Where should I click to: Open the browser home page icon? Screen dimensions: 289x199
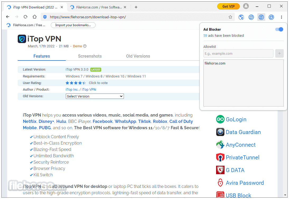(x=34, y=17)
